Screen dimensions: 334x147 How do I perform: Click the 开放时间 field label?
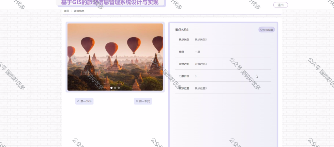[x=184, y=64]
